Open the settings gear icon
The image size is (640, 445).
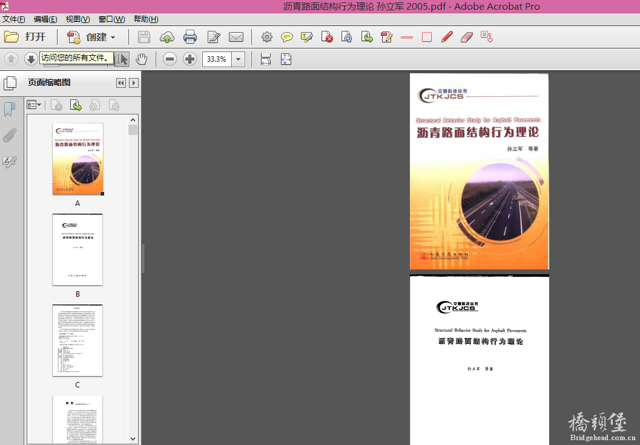pos(267,37)
